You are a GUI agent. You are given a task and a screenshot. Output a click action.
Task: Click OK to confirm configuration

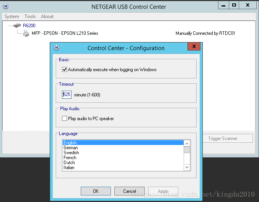pyautogui.click(x=96, y=191)
